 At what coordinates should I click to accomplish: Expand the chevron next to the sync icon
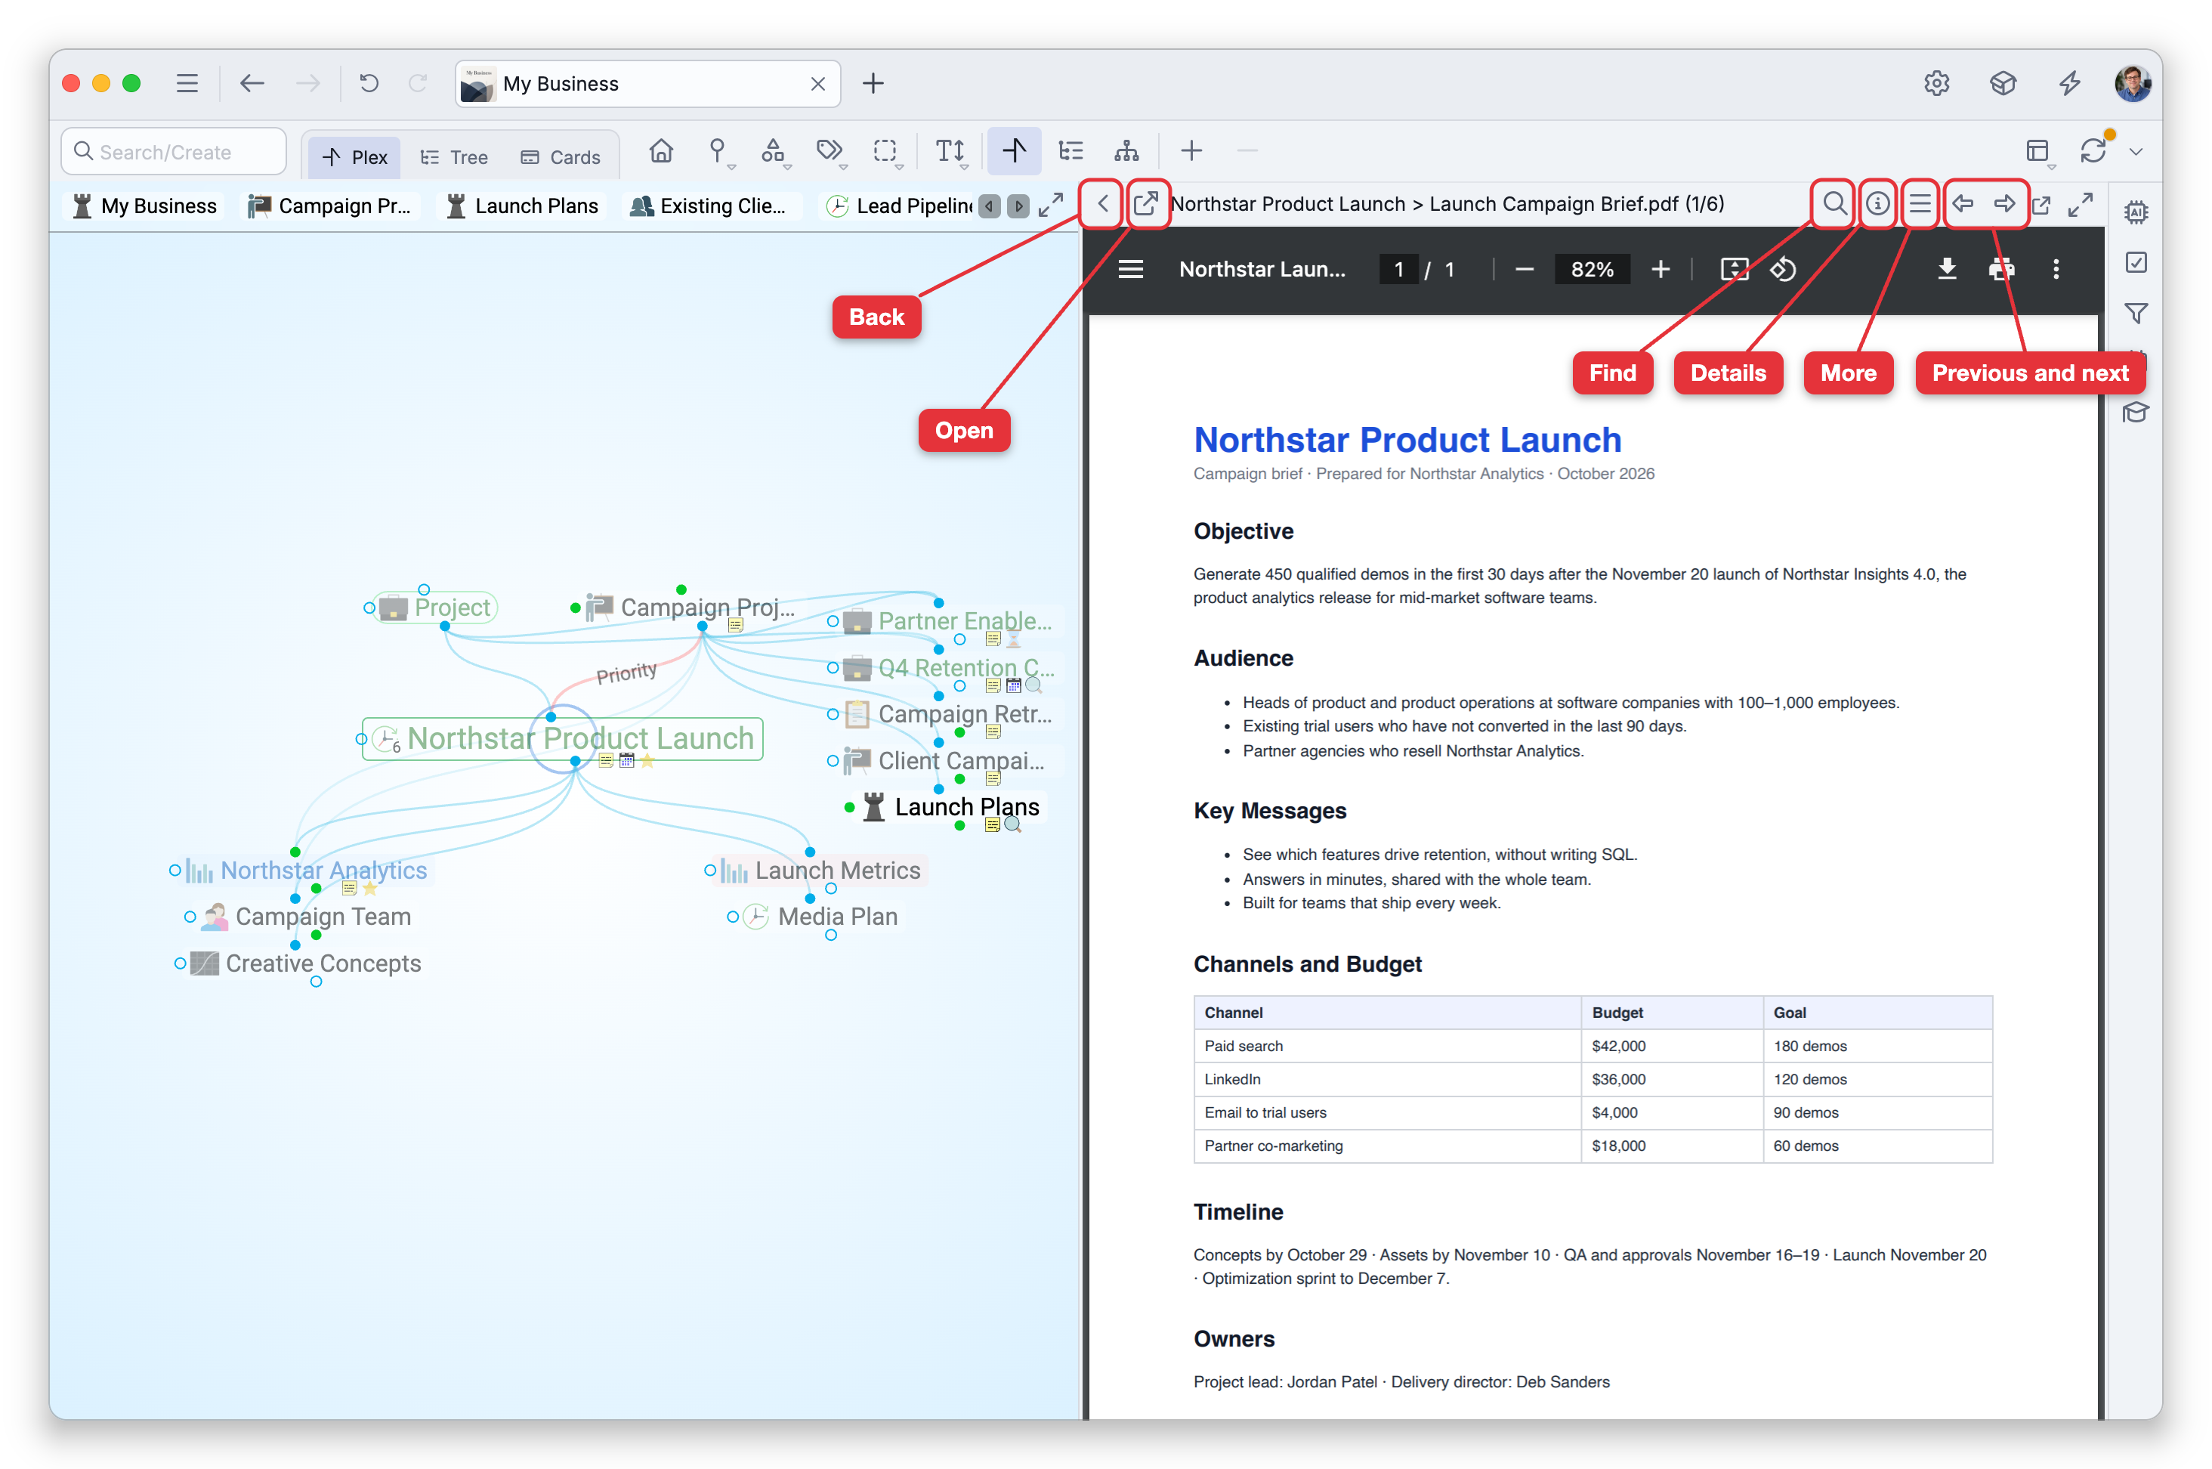2135,152
